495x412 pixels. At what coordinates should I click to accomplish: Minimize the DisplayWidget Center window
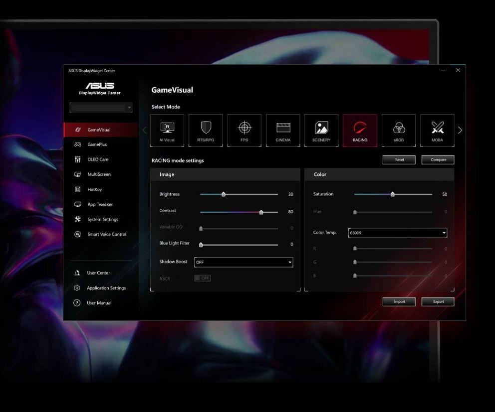443,70
